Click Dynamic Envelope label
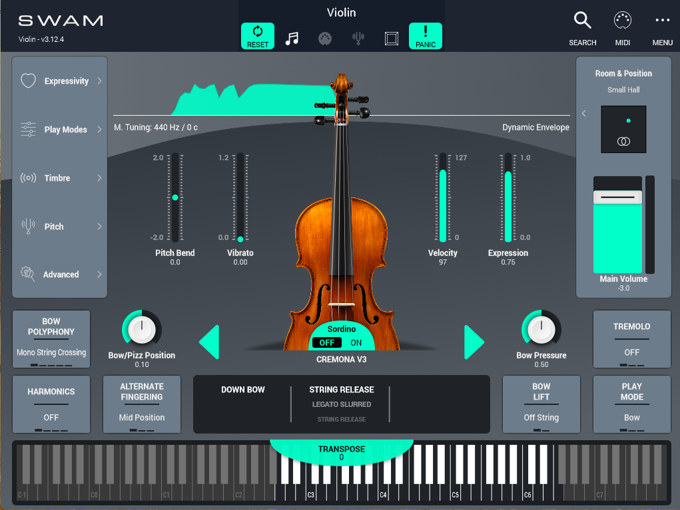This screenshot has width=680, height=510. 535,127
